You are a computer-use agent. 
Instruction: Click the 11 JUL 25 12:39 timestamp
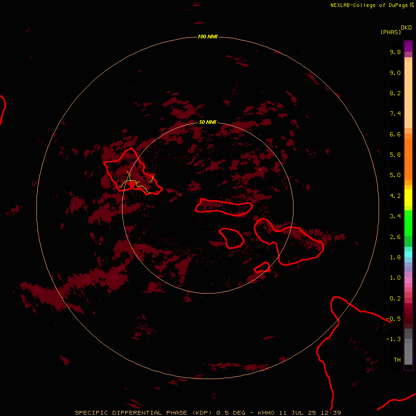pyautogui.click(x=310, y=413)
